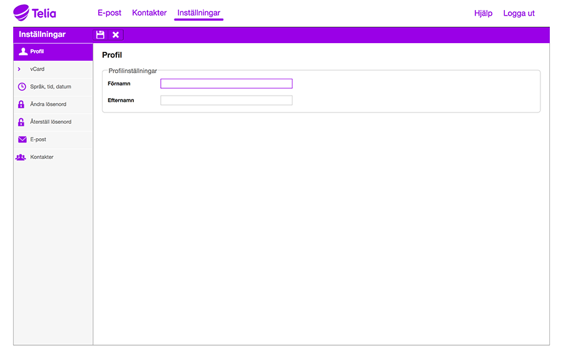Screen dimensions: 563x352
Task: Select Ändra lösenord in the sidebar
Action: coord(48,104)
